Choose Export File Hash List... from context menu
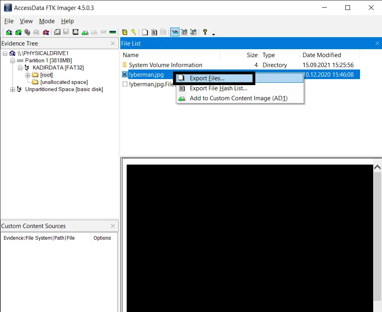The width and height of the screenshot is (382, 312). (240, 88)
